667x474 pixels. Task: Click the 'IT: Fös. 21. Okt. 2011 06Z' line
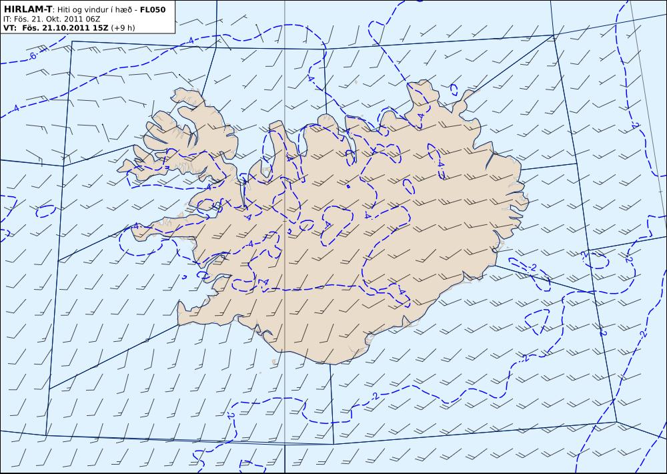pyautogui.click(x=51, y=19)
